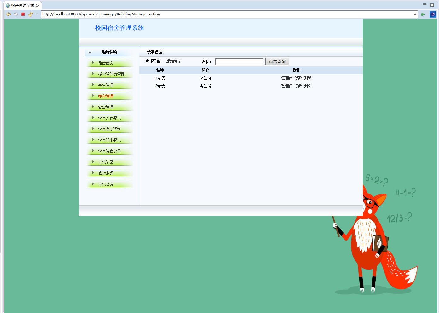The height and width of the screenshot is (313, 439).
Task: Click the arrow icon beside 后台首页
Action: click(x=93, y=63)
